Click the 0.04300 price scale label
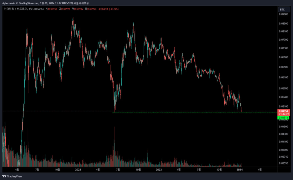Screen dimensions: 293x180 (283, 134)
